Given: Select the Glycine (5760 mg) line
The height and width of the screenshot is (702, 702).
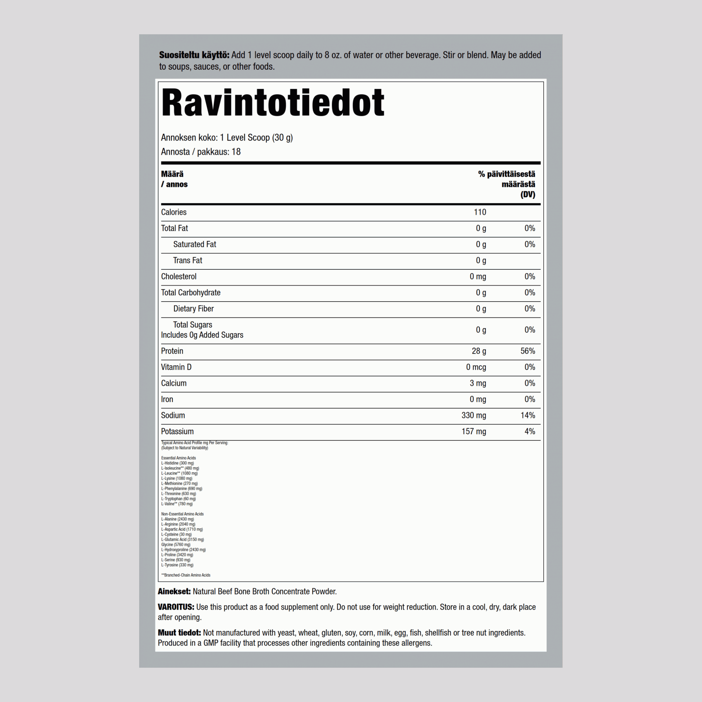Looking at the screenshot, I should point(176,545).
